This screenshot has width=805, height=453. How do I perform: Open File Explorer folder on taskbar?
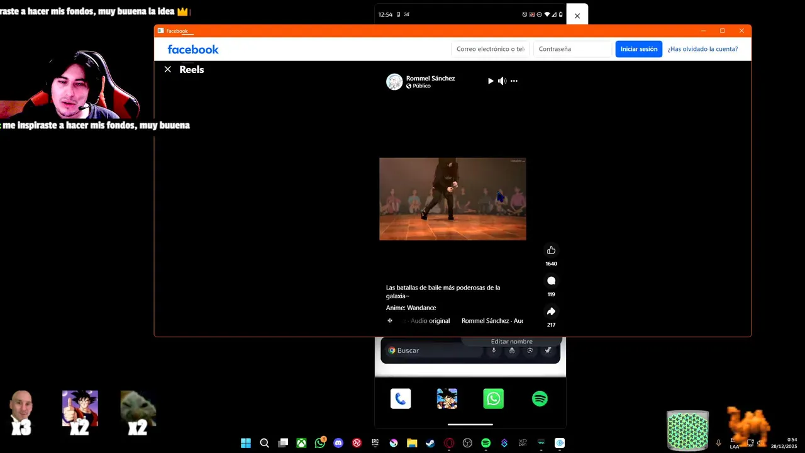point(412,443)
